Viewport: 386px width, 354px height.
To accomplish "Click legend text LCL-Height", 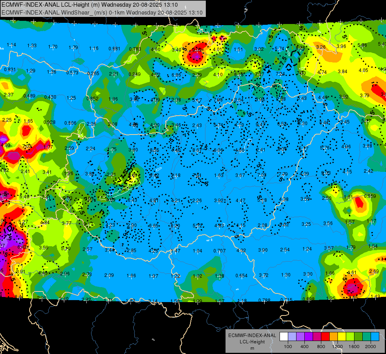I will click(252, 342).
